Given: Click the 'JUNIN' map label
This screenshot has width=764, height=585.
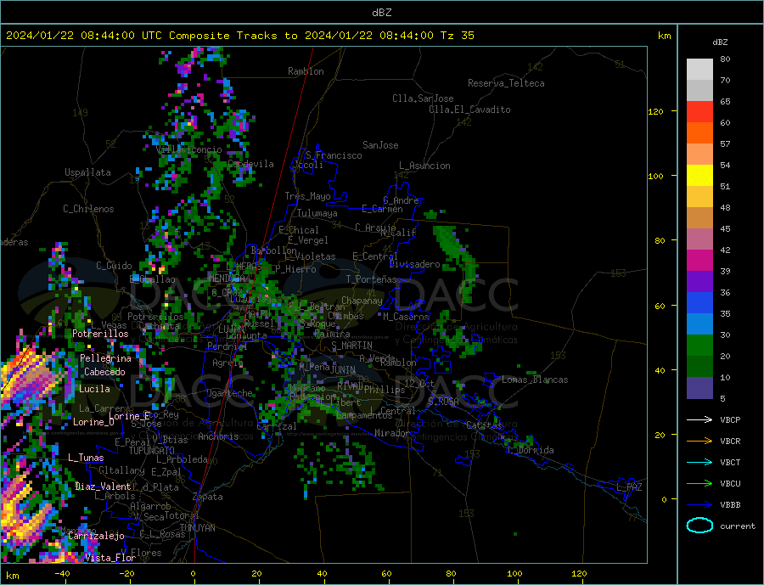Looking at the screenshot, I should 343,370.
